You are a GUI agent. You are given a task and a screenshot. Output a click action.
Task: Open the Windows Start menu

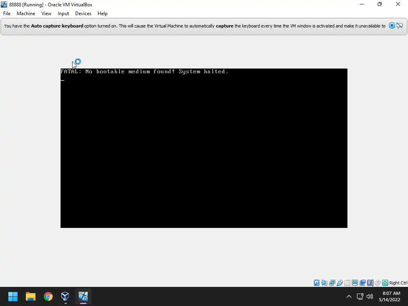[x=13, y=296]
